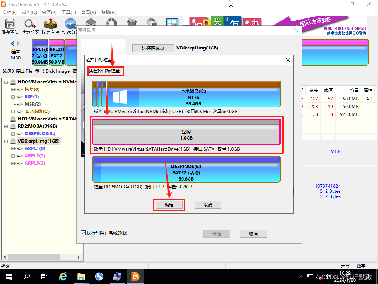Show hidden system tray icons
378x284 pixels.
[301, 277]
